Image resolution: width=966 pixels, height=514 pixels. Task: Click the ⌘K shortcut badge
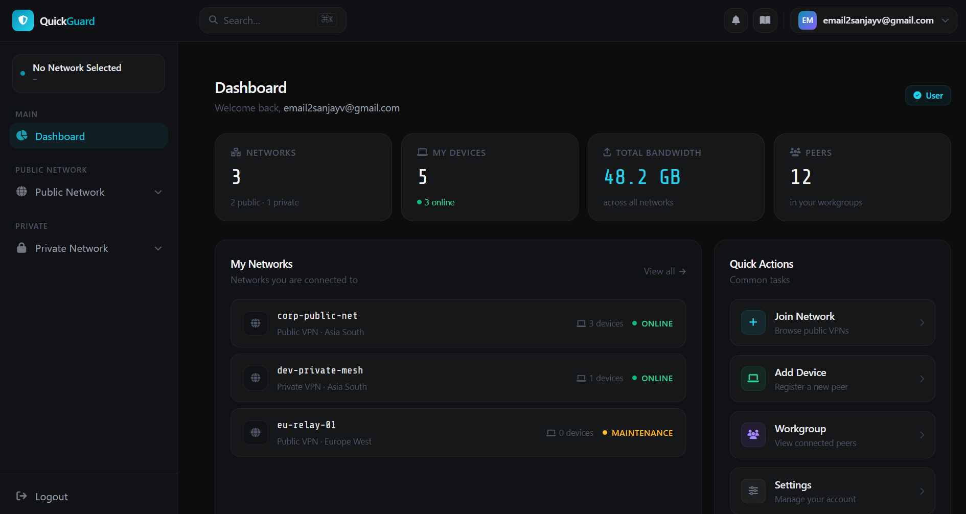(327, 19)
